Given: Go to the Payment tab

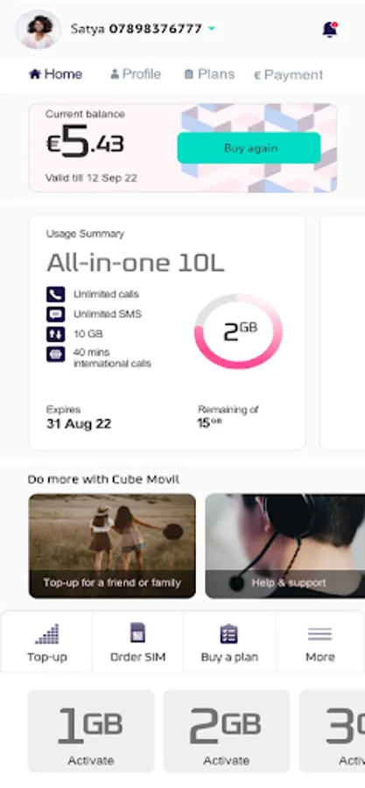Looking at the screenshot, I should tap(288, 75).
